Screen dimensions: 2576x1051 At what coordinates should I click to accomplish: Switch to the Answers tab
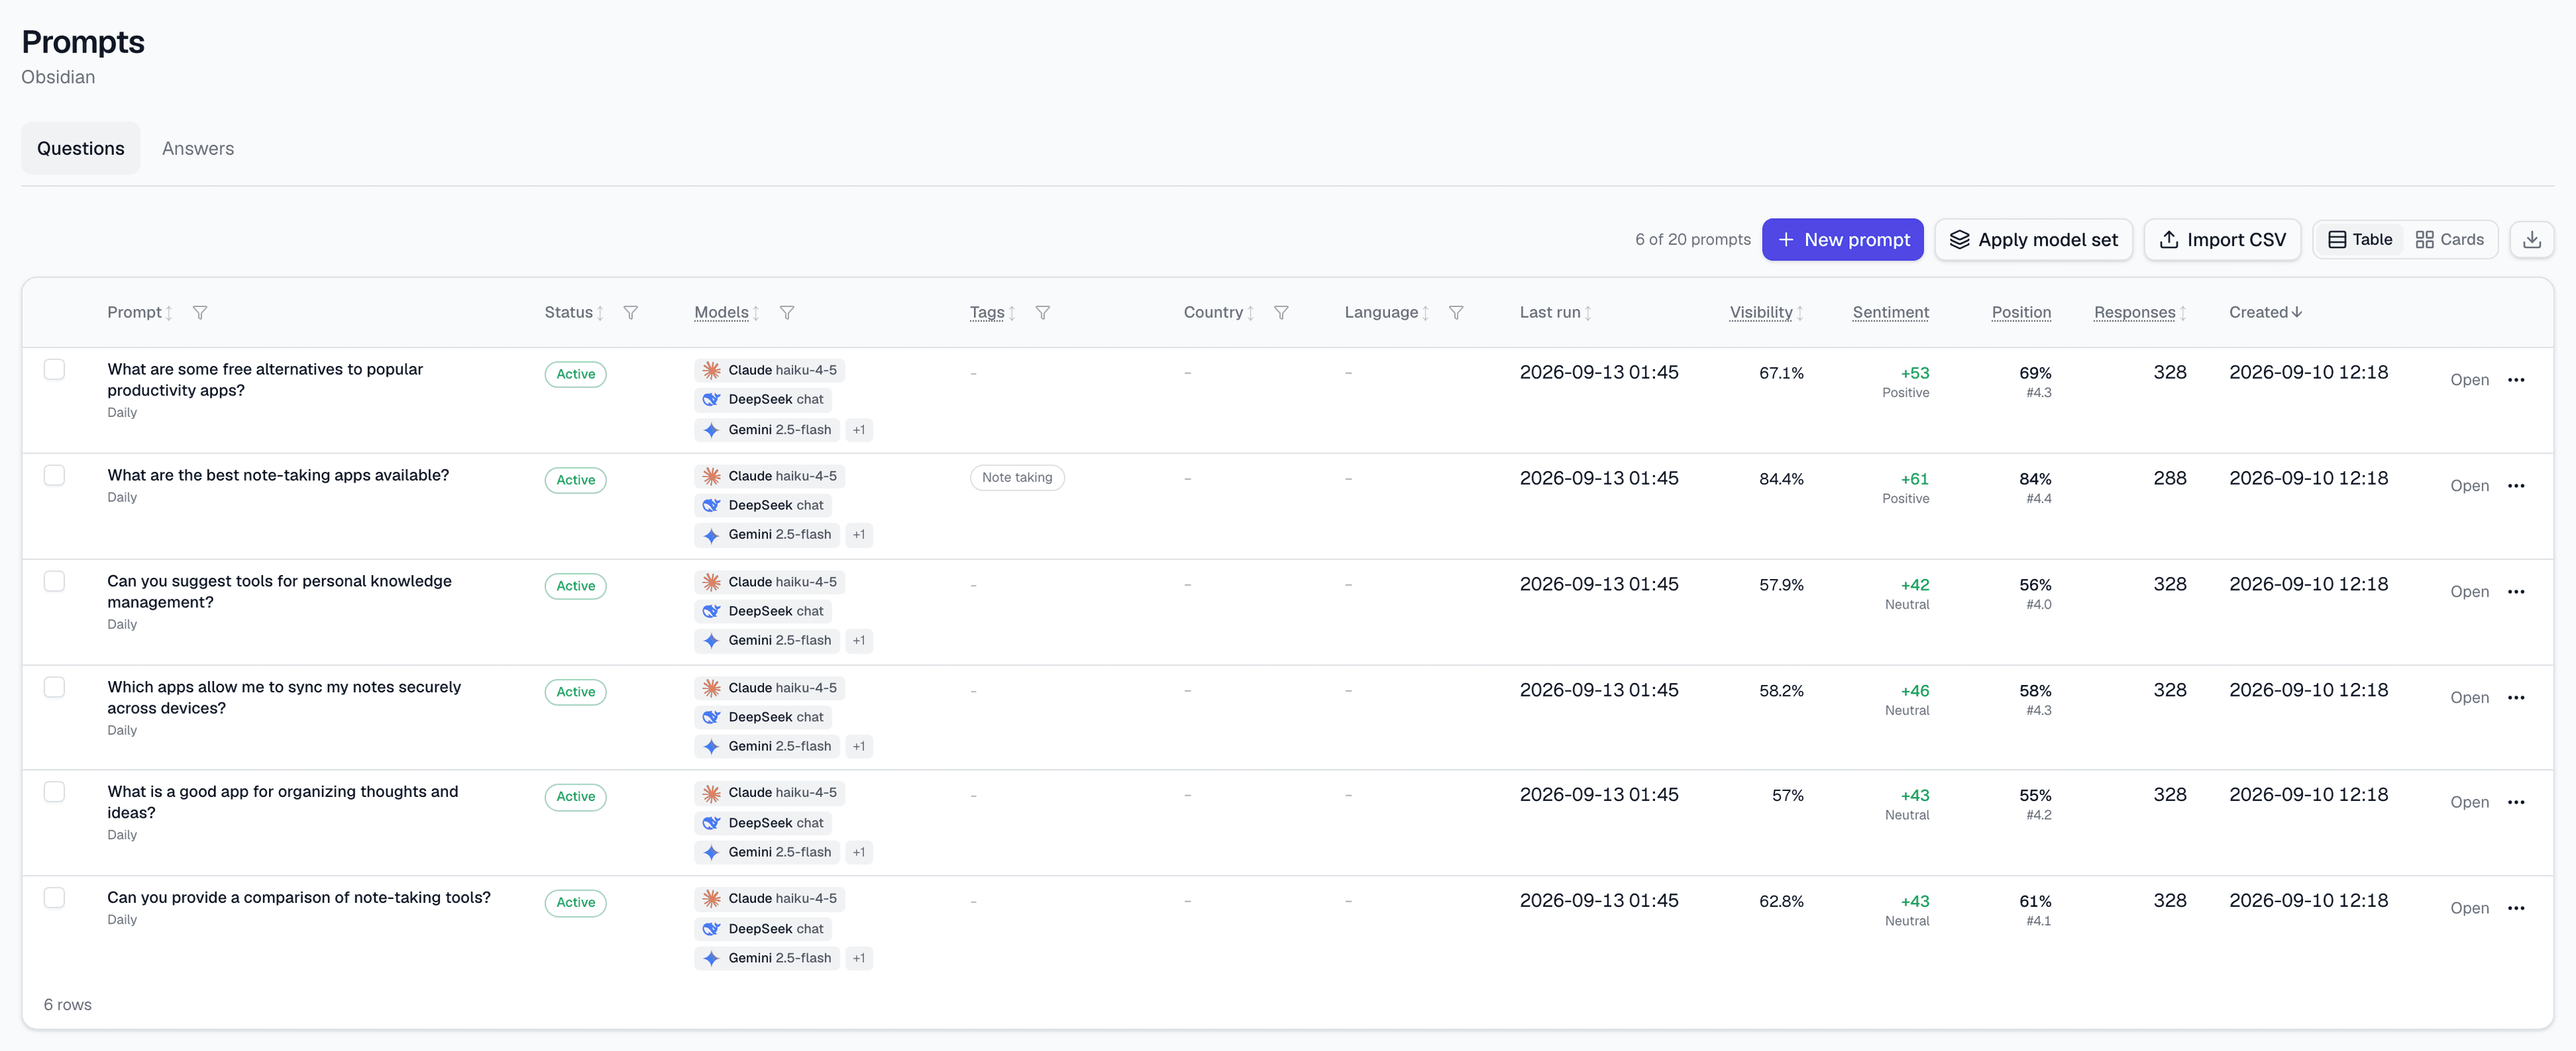(x=198, y=149)
